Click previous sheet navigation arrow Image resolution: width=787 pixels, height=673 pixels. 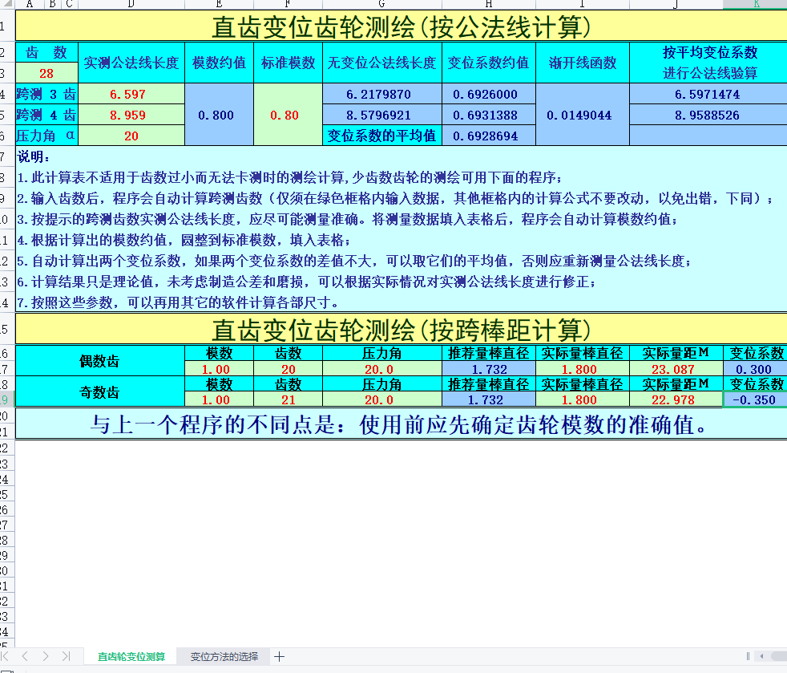pos(26,656)
